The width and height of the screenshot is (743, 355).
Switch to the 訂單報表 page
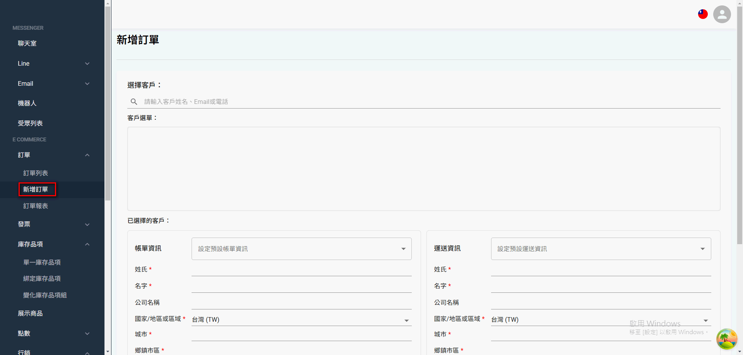[x=36, y=206]
